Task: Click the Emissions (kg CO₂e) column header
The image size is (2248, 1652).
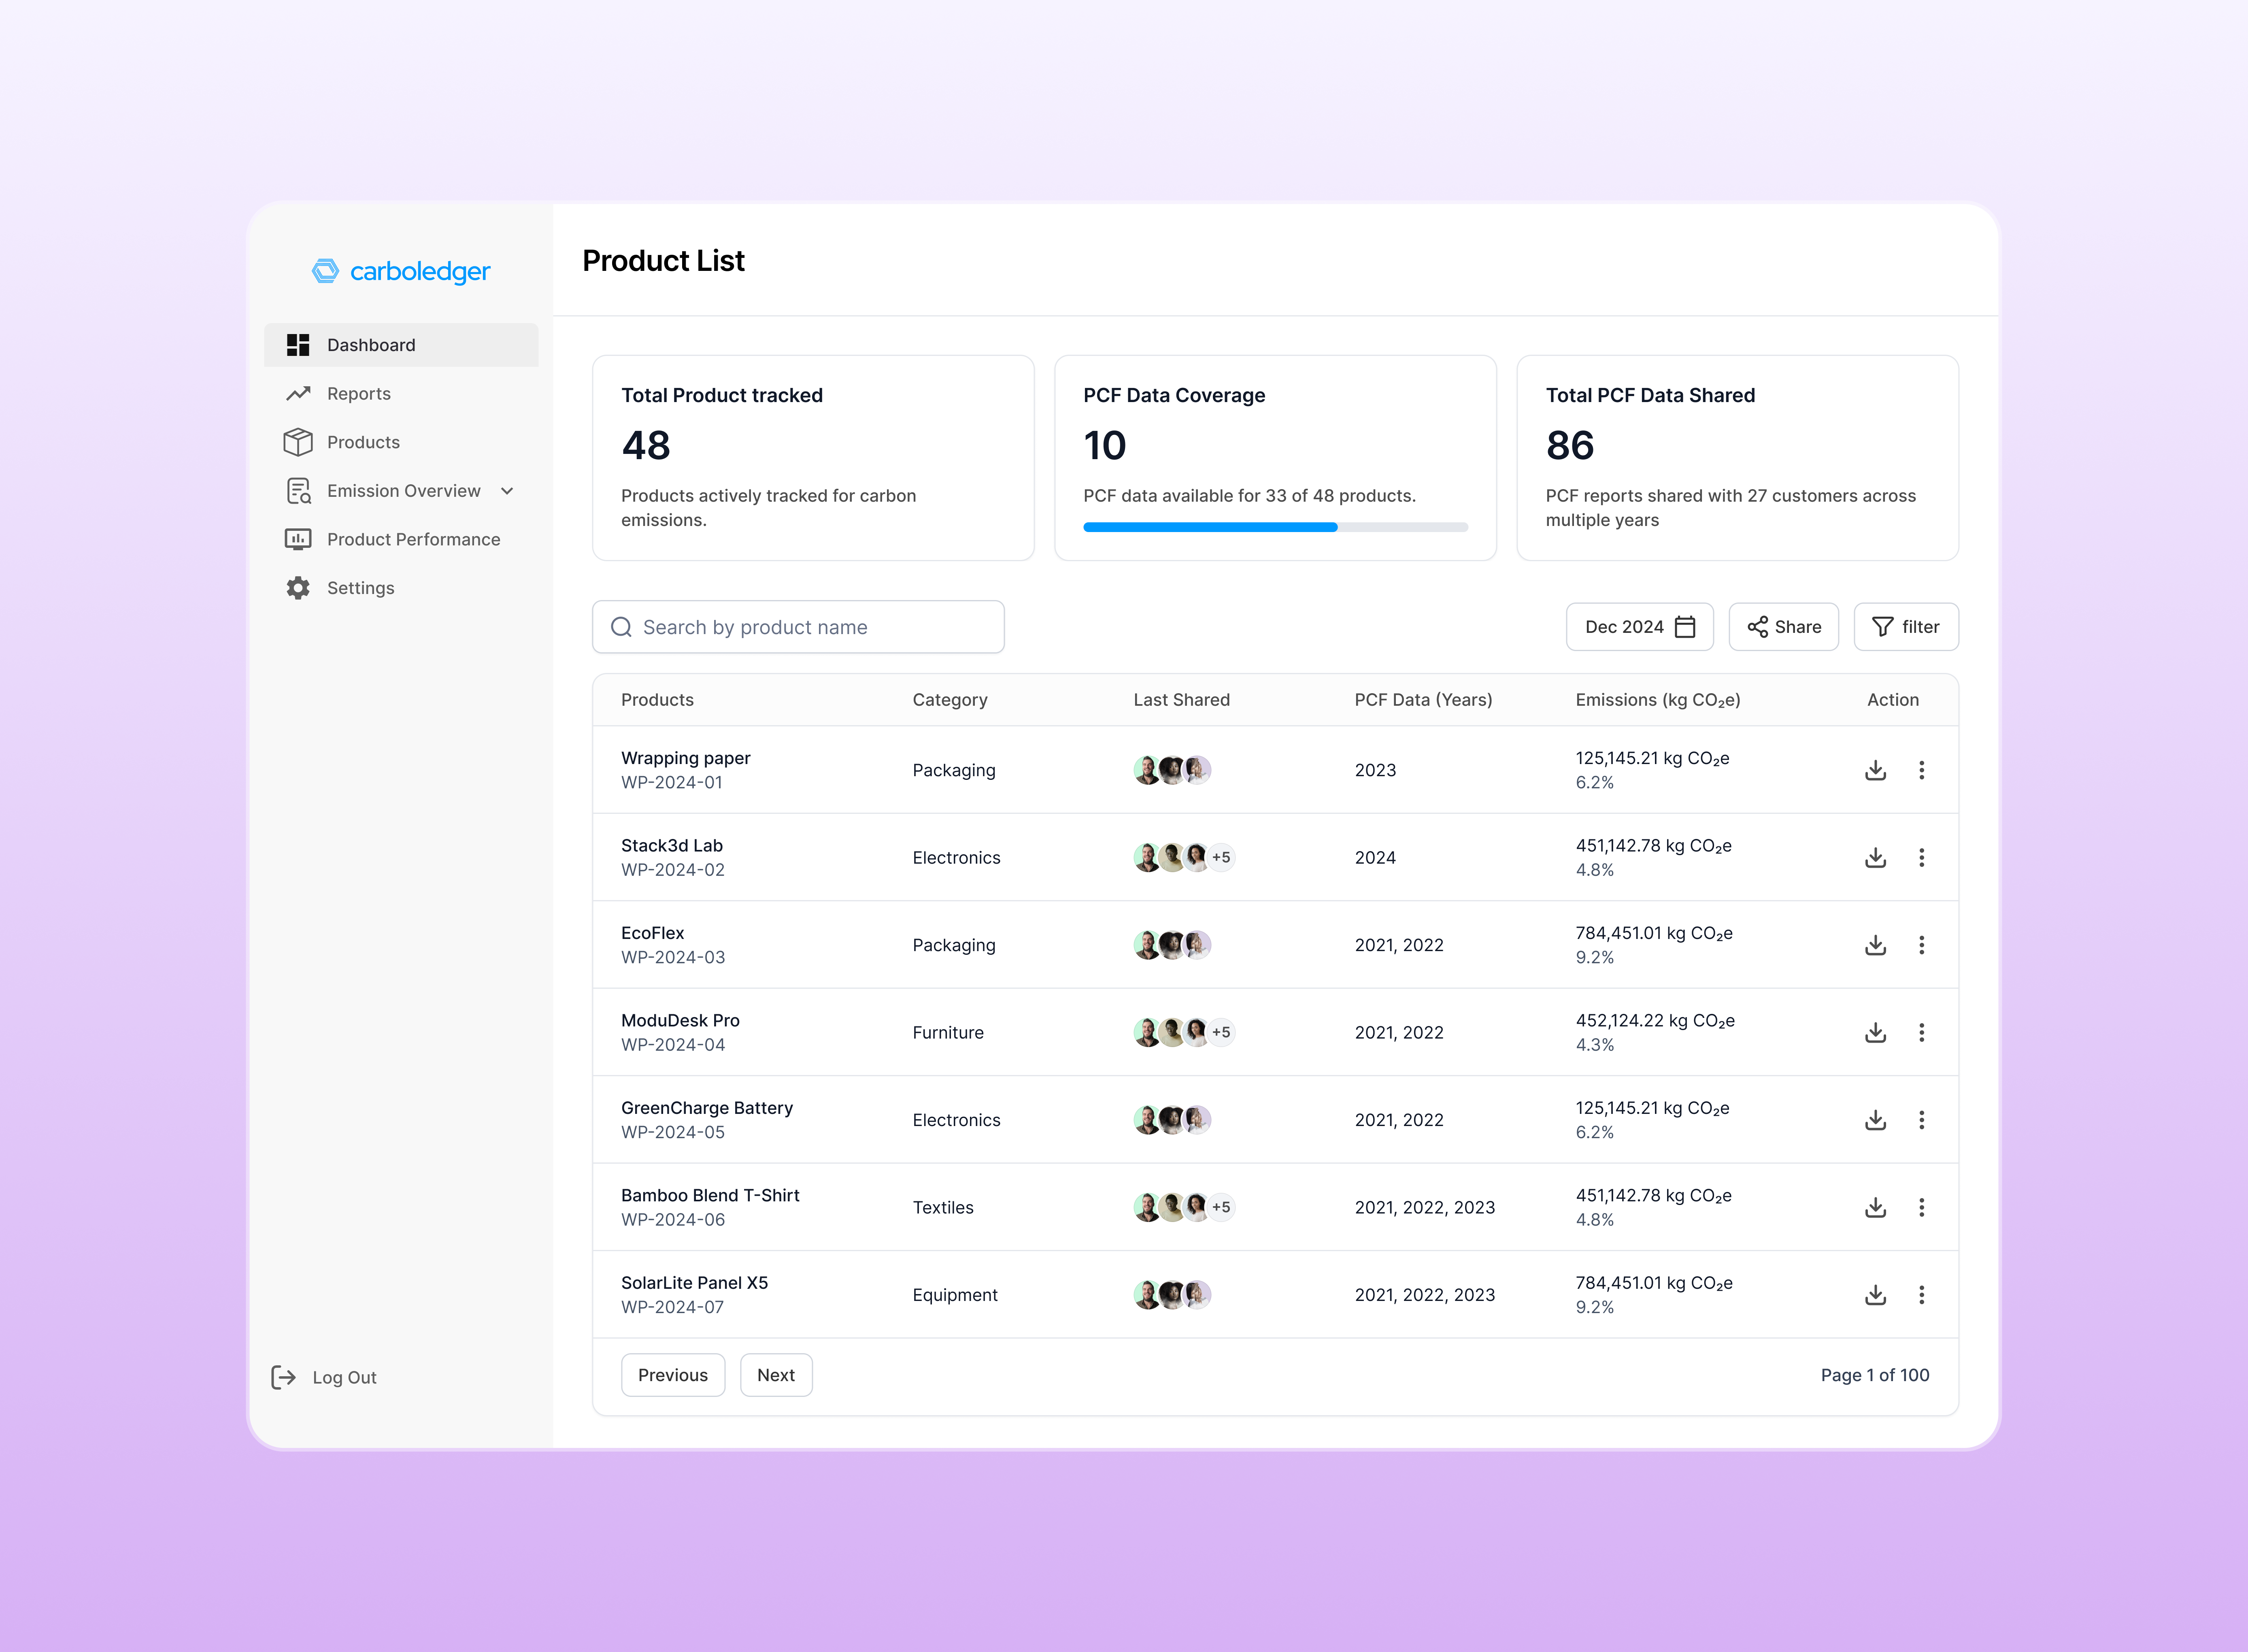Action: click(x=1657, y=700)
